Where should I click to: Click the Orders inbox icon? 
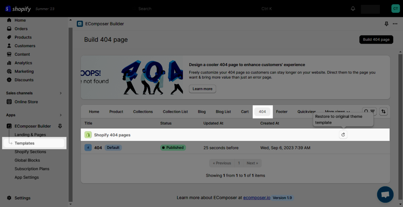[x=9, y=28]
